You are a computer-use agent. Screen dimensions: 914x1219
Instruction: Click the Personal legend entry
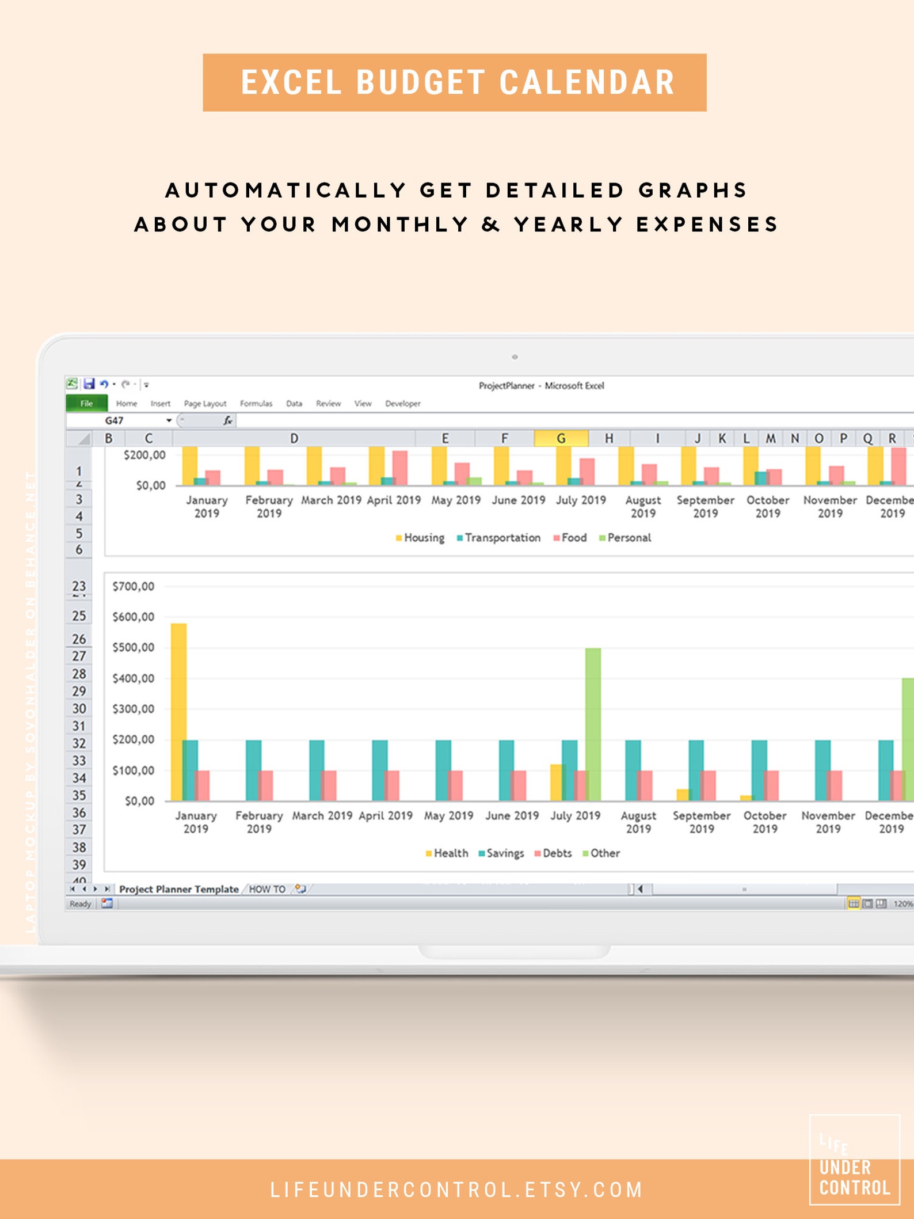[x=625, y=538]
